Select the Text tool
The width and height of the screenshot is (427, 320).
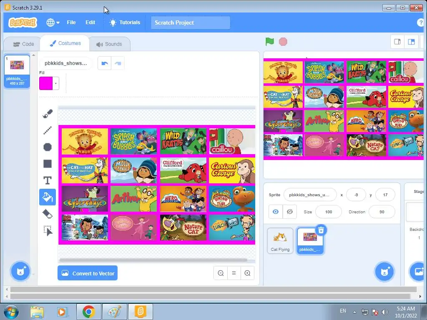coord(48,180)
